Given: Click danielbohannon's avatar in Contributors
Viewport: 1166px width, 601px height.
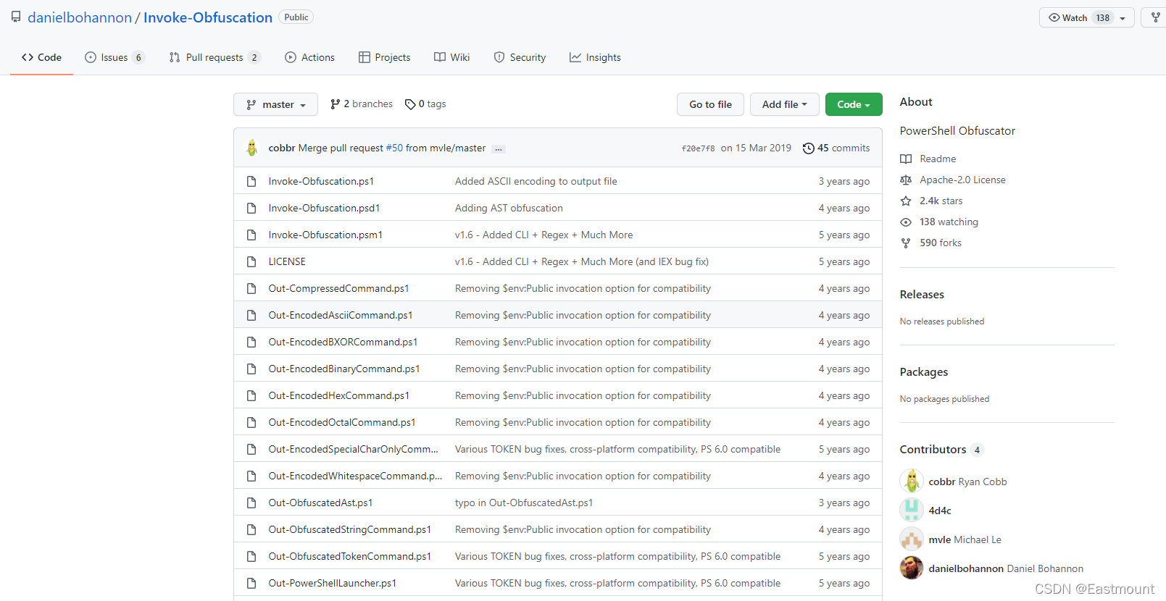Looking at the screenshot, I should (x=912, y=568).
